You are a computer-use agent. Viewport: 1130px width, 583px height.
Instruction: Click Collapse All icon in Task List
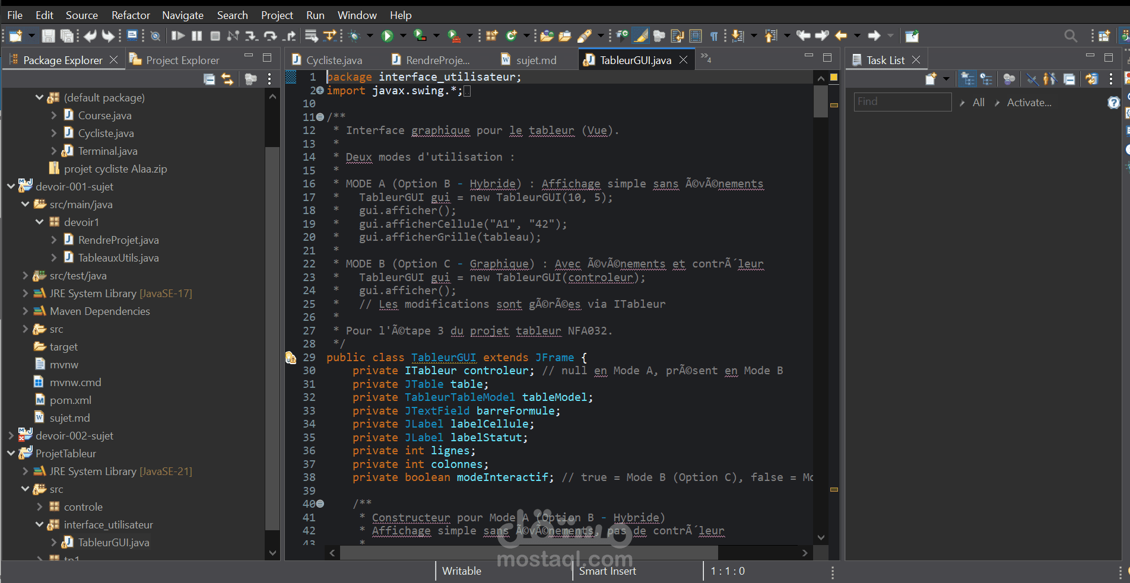coord(1069,78)
